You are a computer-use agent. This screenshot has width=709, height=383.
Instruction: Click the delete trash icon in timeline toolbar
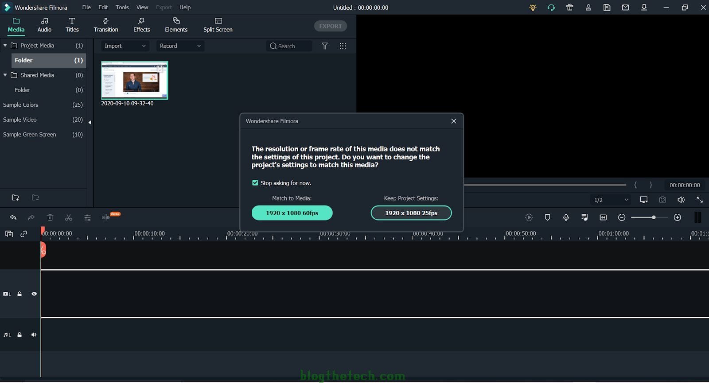click(x=50, y=217)
